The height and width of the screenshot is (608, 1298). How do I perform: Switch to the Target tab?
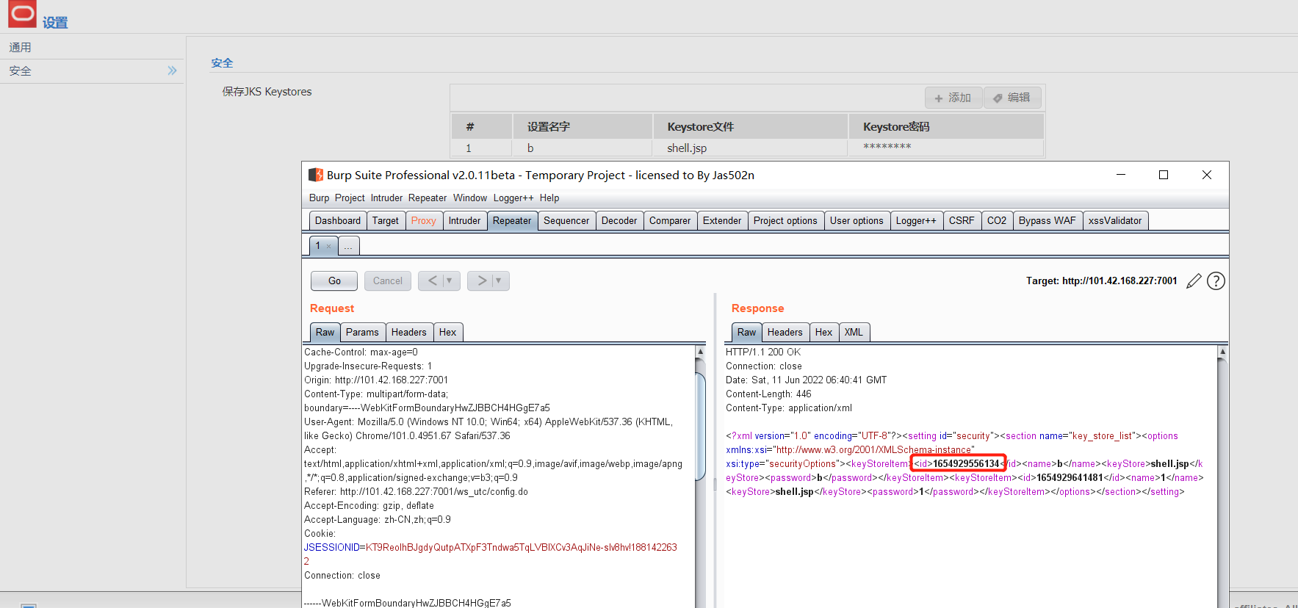[x=386, y=221]
